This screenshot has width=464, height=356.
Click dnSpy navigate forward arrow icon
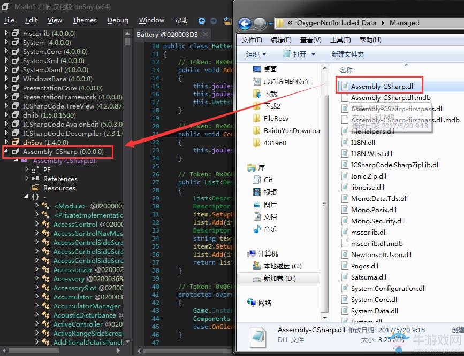214,21
